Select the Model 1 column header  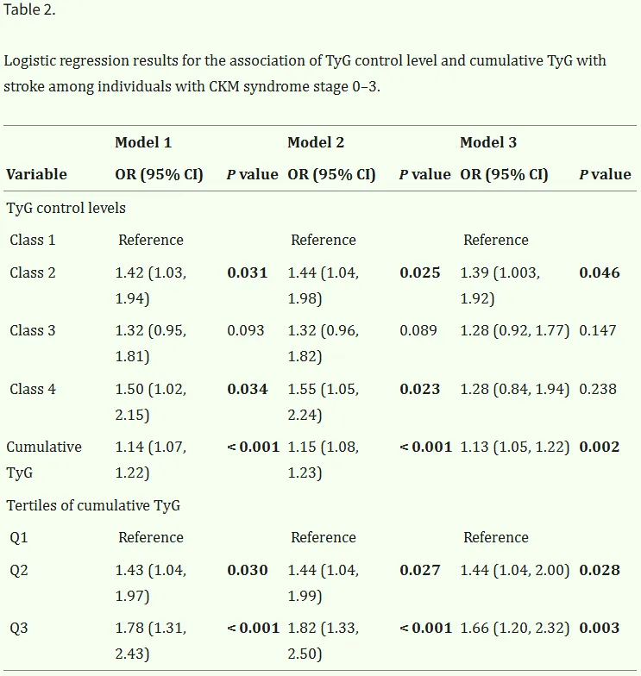(143, 142)
